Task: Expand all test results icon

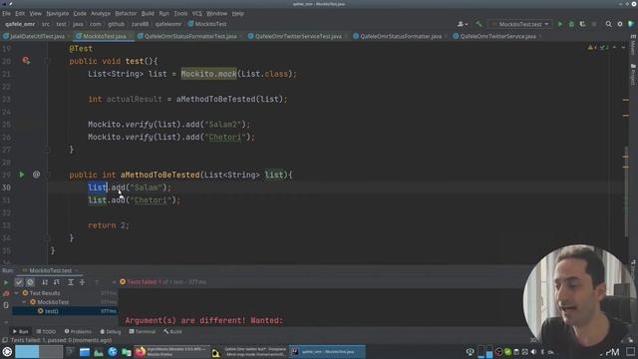Action: [71, 282]
